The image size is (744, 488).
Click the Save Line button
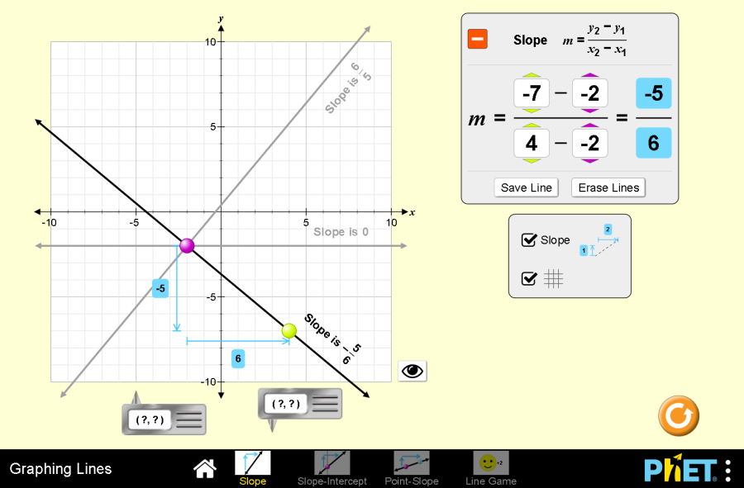pos(527,187)
